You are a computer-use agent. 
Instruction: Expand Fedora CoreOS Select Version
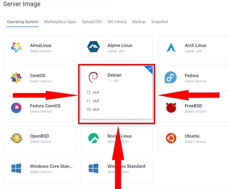[41, 111]
